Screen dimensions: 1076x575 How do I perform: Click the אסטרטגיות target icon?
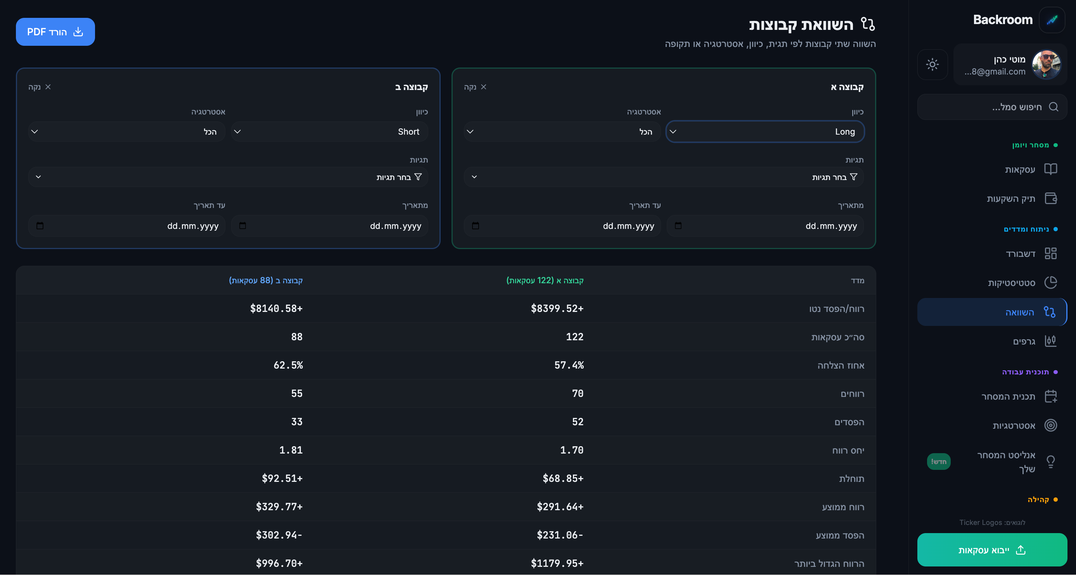[1050, 425]
